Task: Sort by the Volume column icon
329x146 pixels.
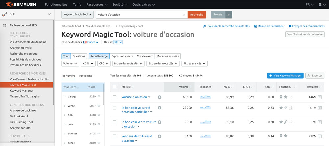Action: [x=190, y=87]
